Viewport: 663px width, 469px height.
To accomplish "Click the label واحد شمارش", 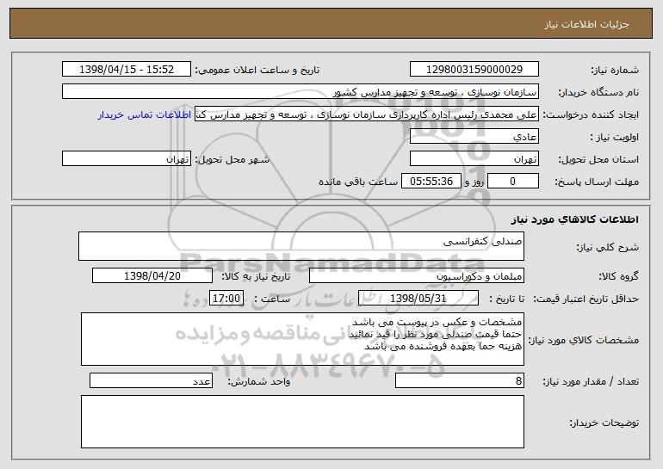I will pos(259,381).
